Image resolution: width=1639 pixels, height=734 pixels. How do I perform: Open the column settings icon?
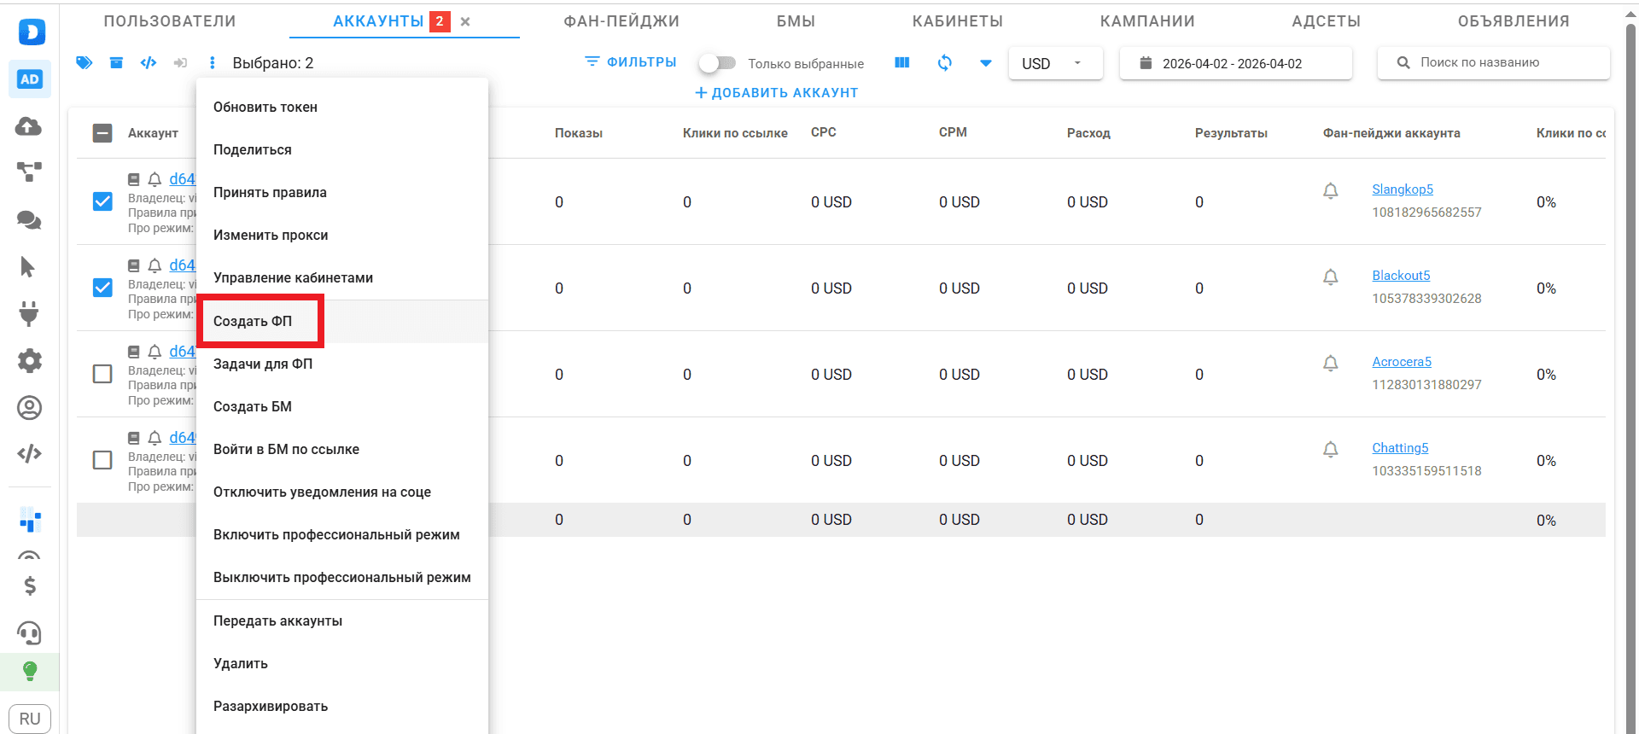[x=901, y=62]
